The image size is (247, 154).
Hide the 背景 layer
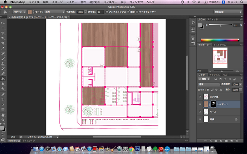tap(200, 119)
